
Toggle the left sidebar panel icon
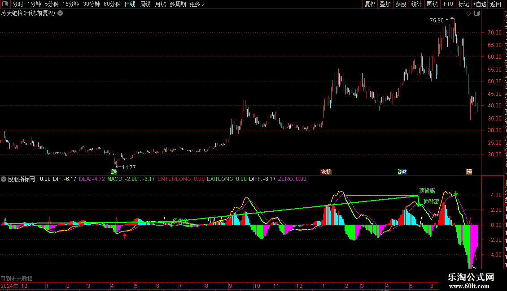(x=5, y=4)
